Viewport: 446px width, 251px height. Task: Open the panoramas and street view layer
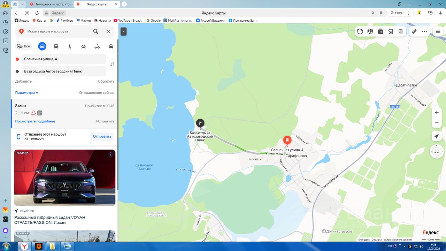(x=370, y=31)
